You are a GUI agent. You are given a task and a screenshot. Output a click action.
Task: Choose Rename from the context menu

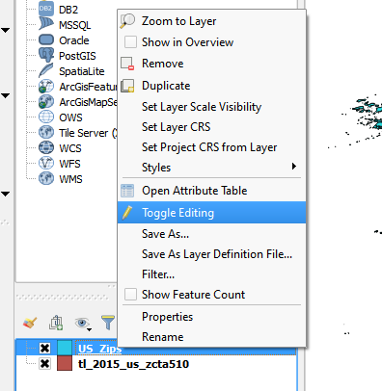click(x=211, y=337)
